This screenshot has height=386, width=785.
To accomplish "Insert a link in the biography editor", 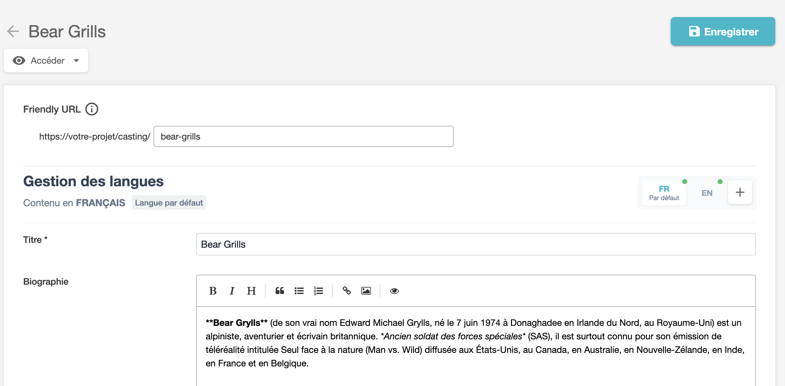I will [x=346, y=291].
